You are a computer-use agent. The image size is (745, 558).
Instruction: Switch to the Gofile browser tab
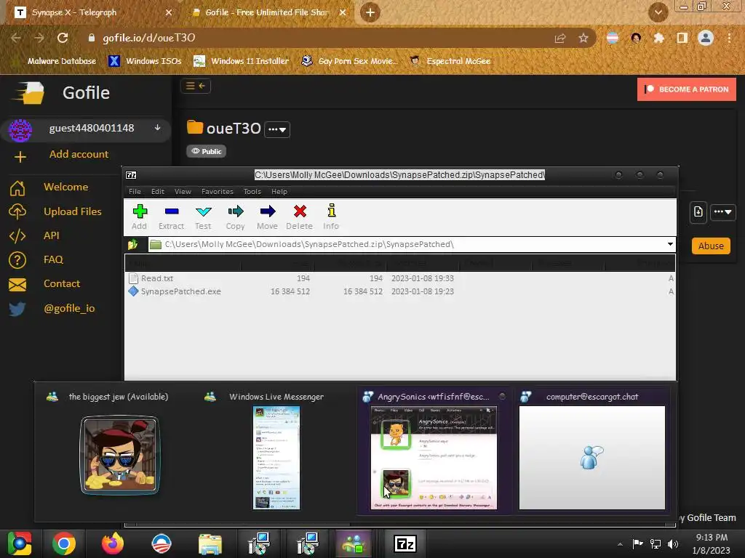click(266, 12)
